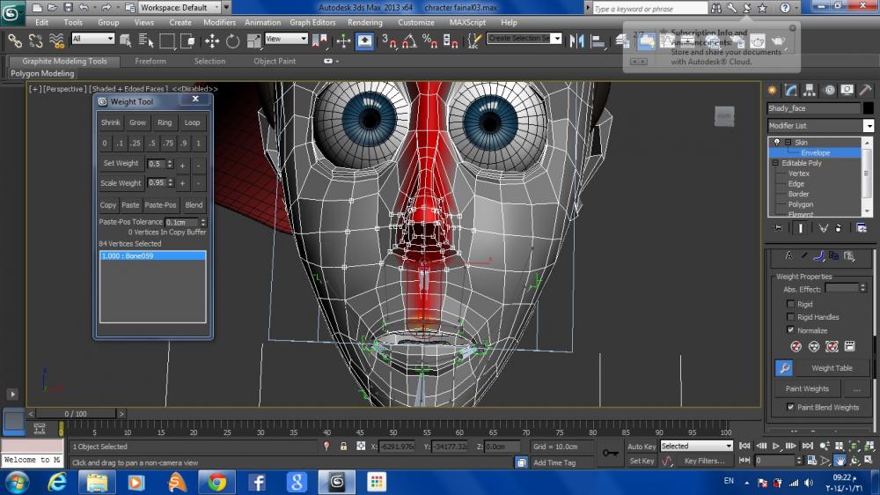The height and width of the screenshot is (495, 880).
Task: Open Google Chrome from the taskbar
Action: coord(216,482)
